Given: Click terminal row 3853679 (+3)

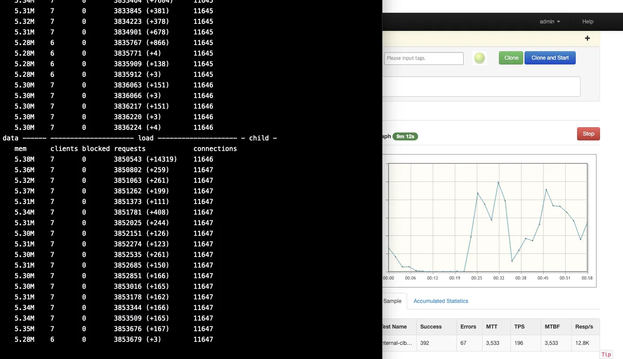Looking at the screenshot, I should click(x=114, y=340).
